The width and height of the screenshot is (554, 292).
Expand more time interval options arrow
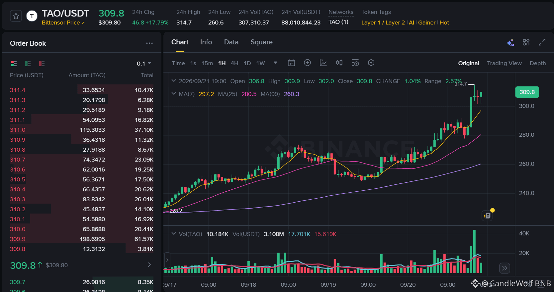pyautogui.click(x=275, y=63)
